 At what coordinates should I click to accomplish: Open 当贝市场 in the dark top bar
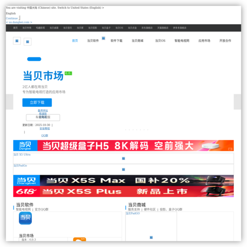click(x=27, y=28)
